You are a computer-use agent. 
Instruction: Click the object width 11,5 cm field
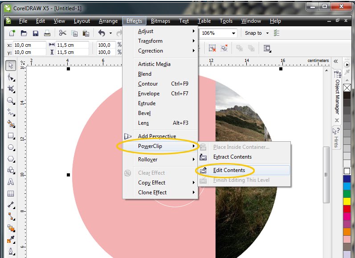pos(72,45)
